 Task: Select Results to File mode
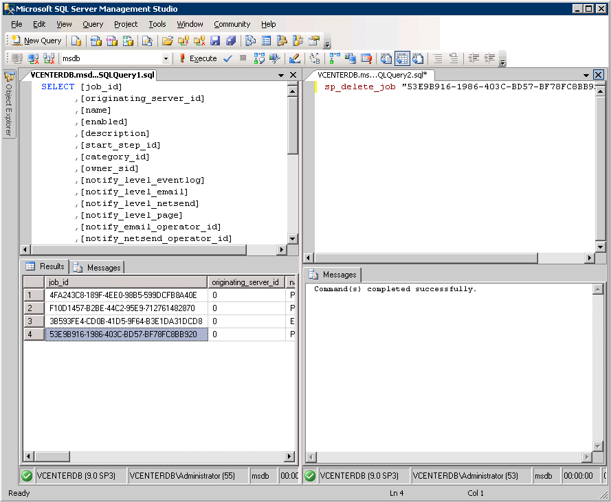(x=418, y=58)
